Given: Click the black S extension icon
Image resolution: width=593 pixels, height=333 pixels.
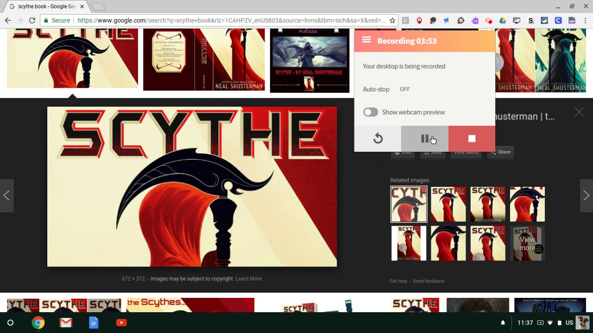Looking at the screenshot, I should [530, 20].
